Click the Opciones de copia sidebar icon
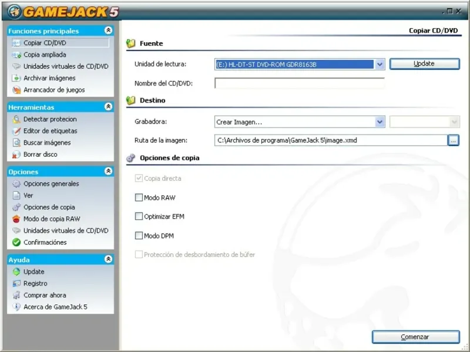This screenshot has width=470, height=352. (x=16, y=207)
